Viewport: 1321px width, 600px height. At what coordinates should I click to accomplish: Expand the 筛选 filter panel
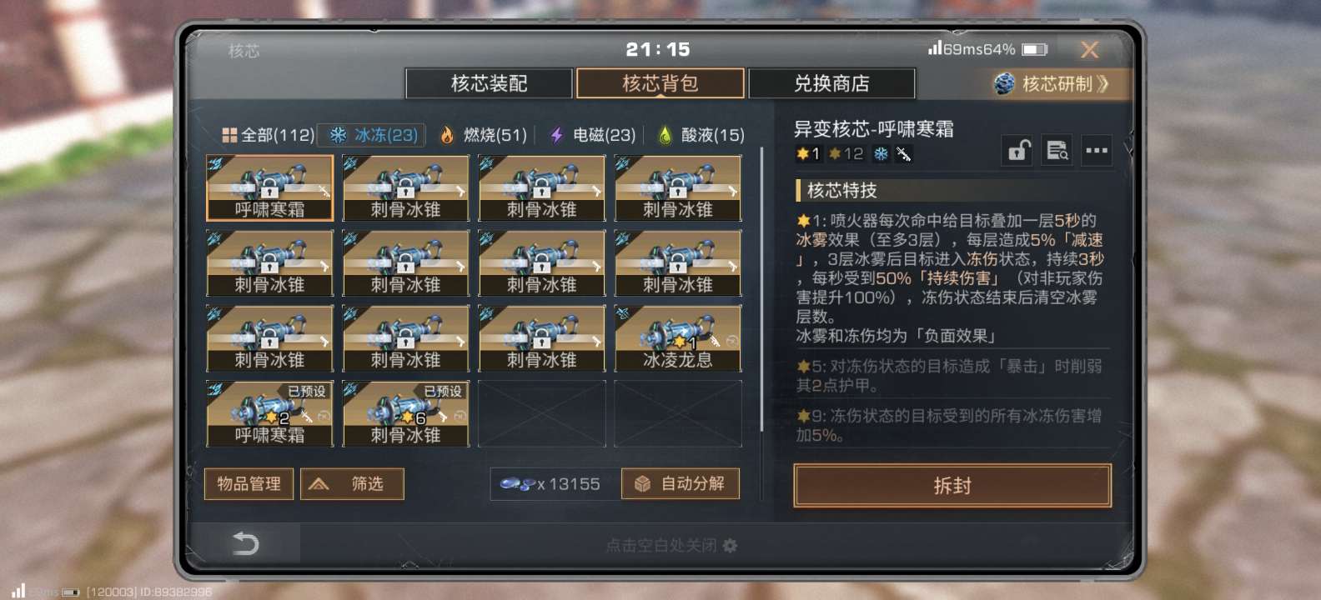click(352, 484)
